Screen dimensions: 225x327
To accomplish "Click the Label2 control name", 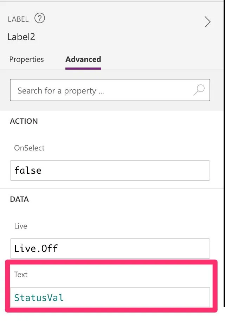I will point(21,37).
